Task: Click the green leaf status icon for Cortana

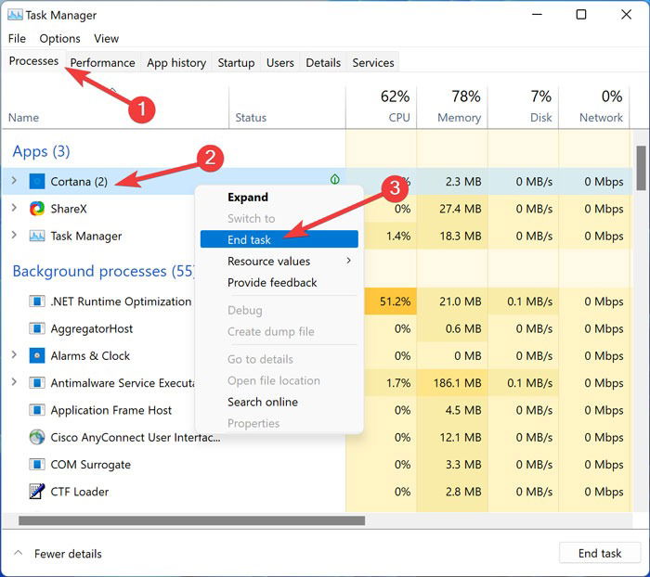Action: click(x=335, y=179)
